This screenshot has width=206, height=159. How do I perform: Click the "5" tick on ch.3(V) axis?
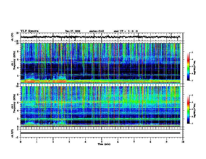[18, 129]
